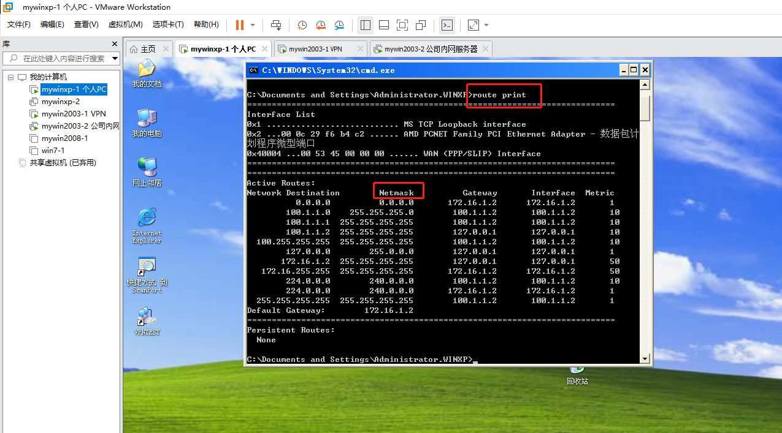Click the Internet Explorer desktop icon
The width and height of the screenshot is (782, 433).
pyautogui.click(x=147, y=225)
